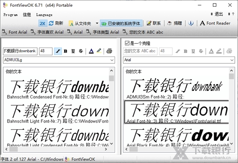
Task: Toggle strikethrough in the left panel
Action: tap(81, 51)
